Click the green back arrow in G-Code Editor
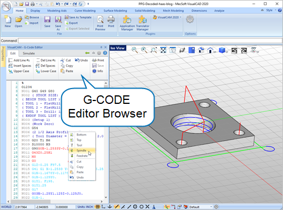The height and width of the screenshot is (210, 283). [x=87, y=53]
